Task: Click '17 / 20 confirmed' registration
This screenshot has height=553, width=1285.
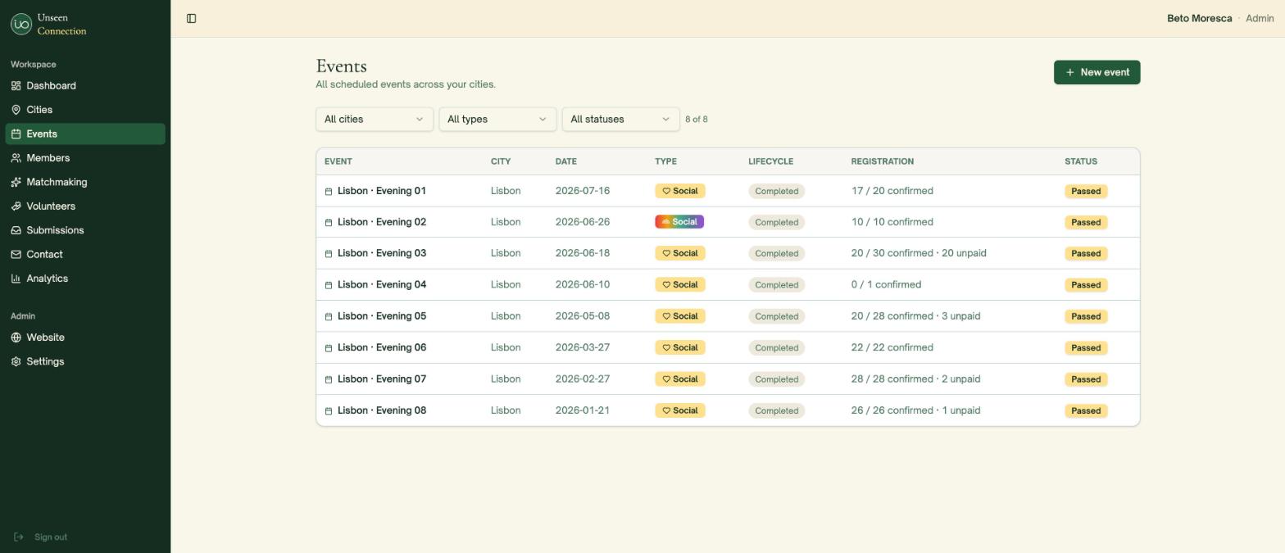Action: pos(892,191)
